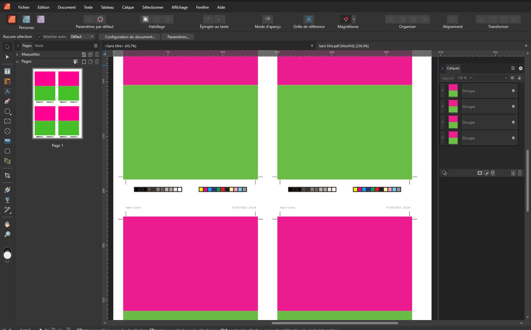Select the Transparency tool
The image size is (531, 330).
[x=7, y=200]
